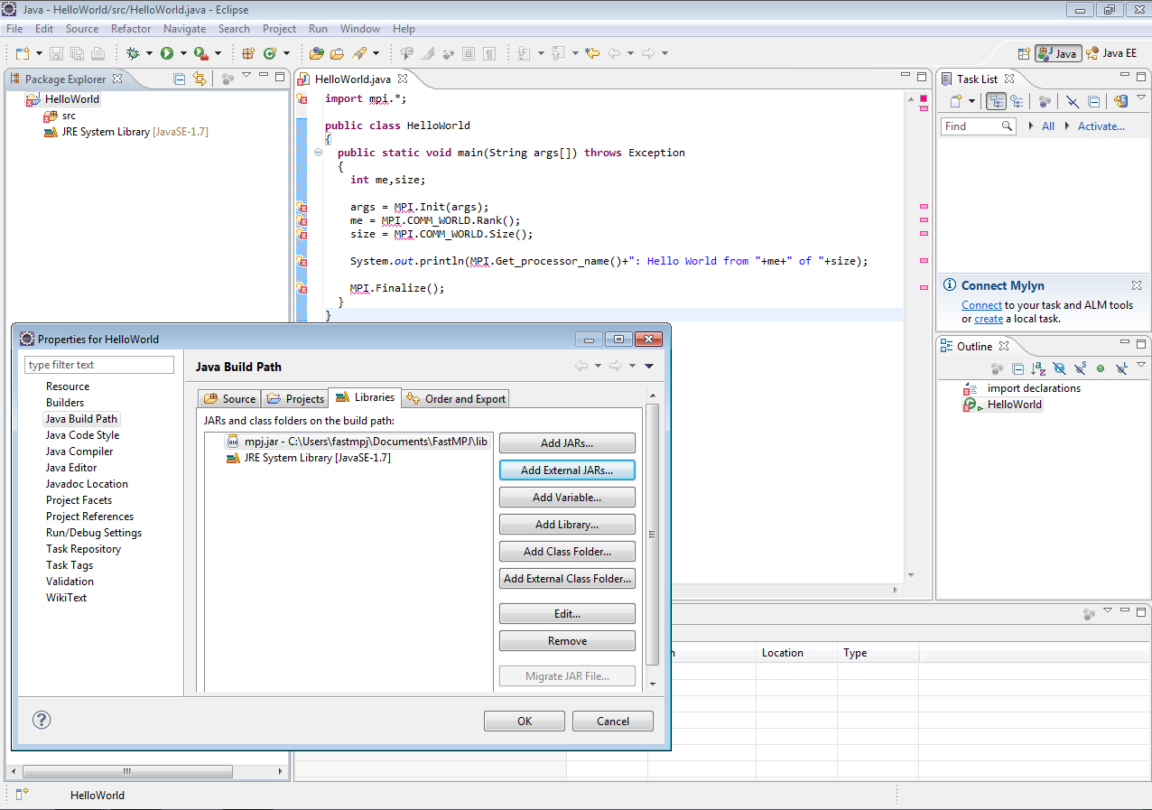Click the Properties dialog vertical scrollbar

[x=652, y=535]
